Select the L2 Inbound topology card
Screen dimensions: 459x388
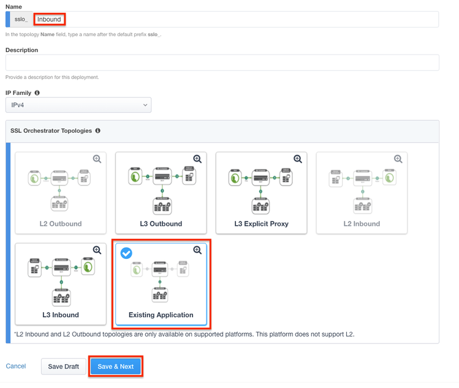[x=362, y=193]
